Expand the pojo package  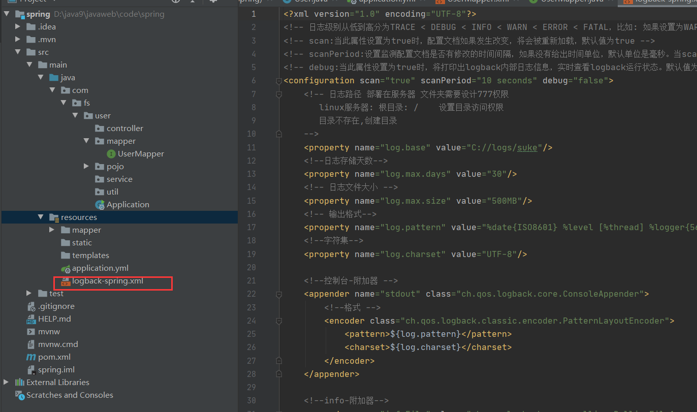[87, 167]
